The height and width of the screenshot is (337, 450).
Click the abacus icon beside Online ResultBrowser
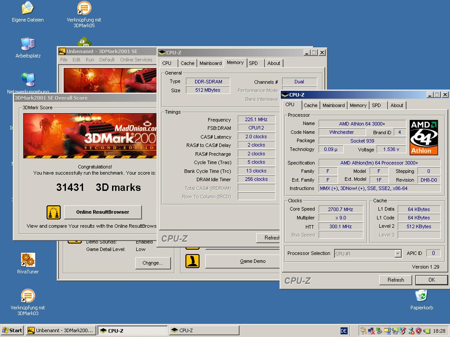pyautogui.click(x=54, y=212)
